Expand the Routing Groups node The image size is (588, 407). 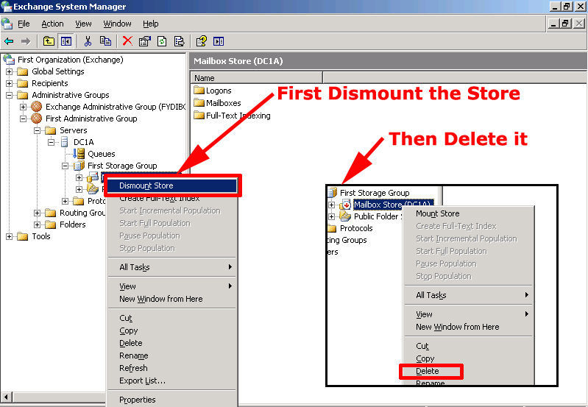pyautogui.click(x=37, y=213)
